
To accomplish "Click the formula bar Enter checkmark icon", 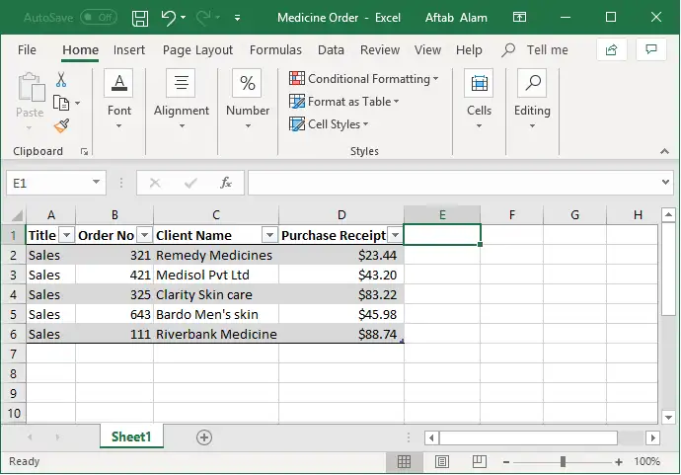I will pos(190,183).
